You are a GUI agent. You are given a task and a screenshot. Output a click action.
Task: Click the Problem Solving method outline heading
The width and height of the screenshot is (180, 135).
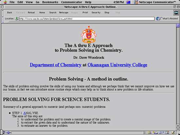click(x=88, y=79)
